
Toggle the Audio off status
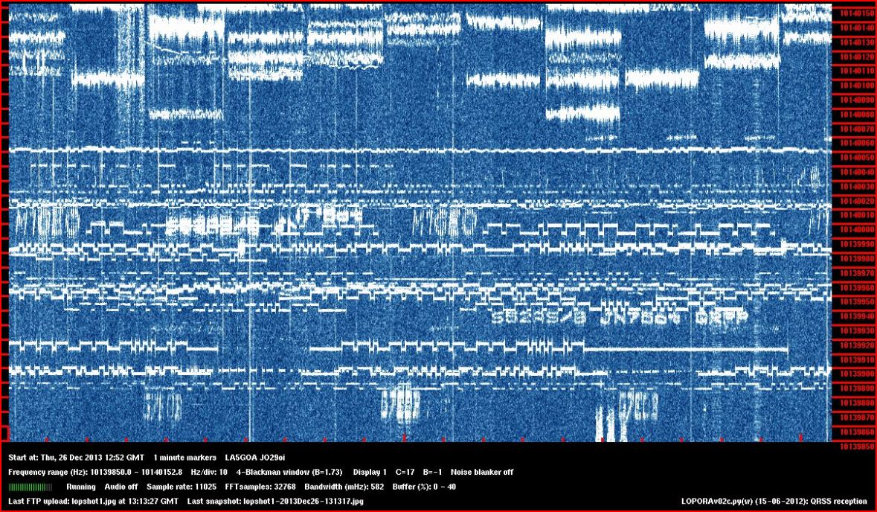pyautogui.click(x=121, y=487)
